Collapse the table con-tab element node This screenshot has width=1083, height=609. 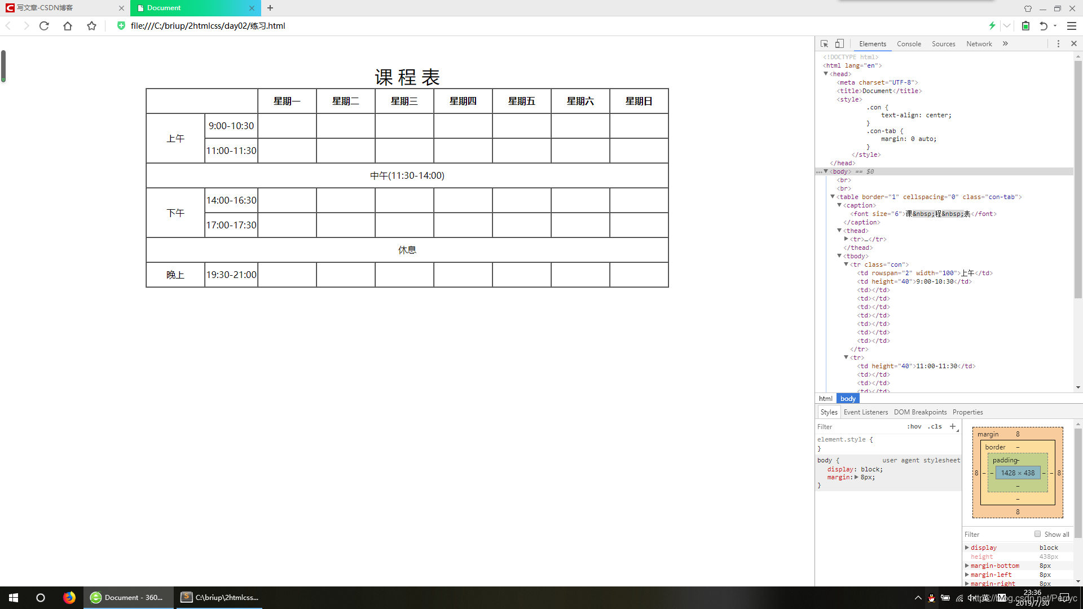[x=833, y=197]
